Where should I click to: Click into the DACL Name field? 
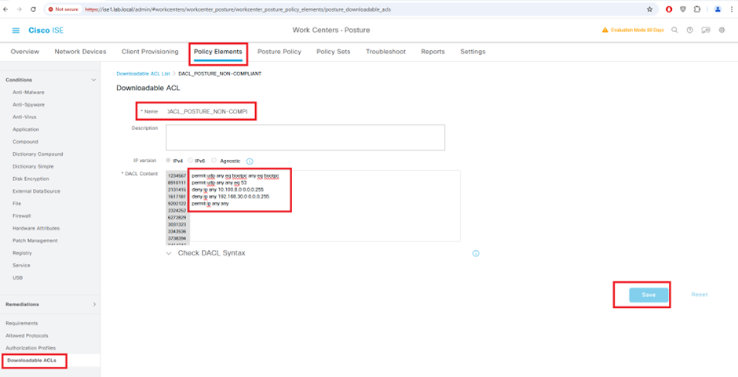point(207,112)
